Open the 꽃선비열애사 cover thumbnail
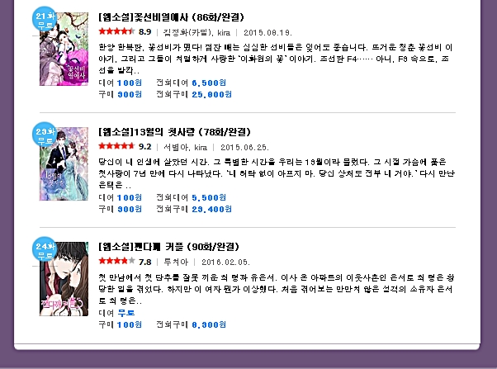 coord(64,50)
